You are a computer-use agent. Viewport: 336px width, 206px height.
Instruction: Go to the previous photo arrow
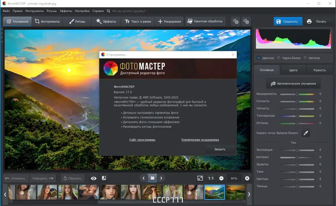(x=144, y=178)
